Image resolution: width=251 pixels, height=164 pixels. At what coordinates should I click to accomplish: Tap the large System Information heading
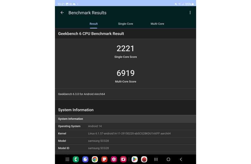coord(76,110)
